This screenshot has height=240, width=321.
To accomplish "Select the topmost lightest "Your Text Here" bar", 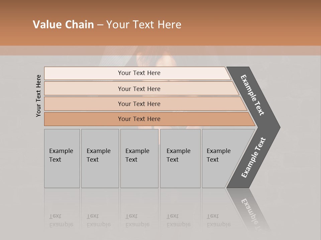I will (139, 73).
